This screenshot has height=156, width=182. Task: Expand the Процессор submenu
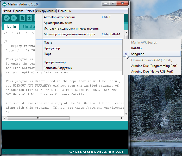coord(52,48)
